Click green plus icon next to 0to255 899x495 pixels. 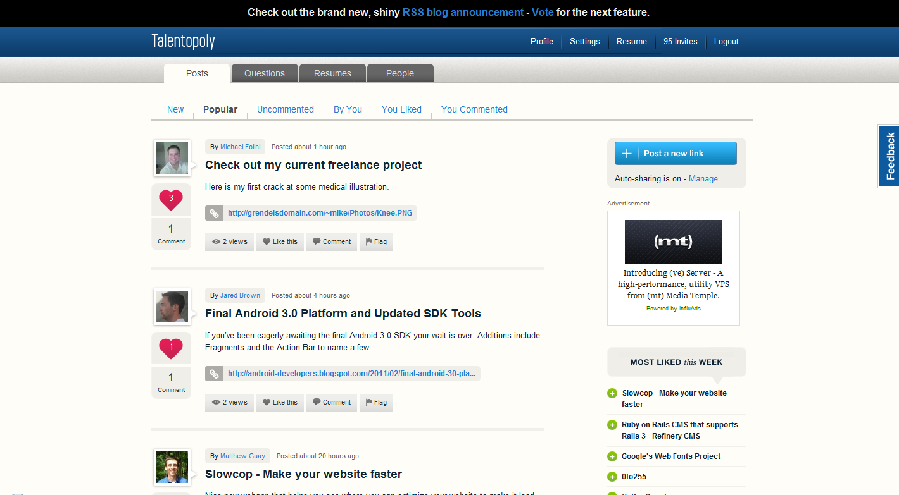click(x=612, y=477)
